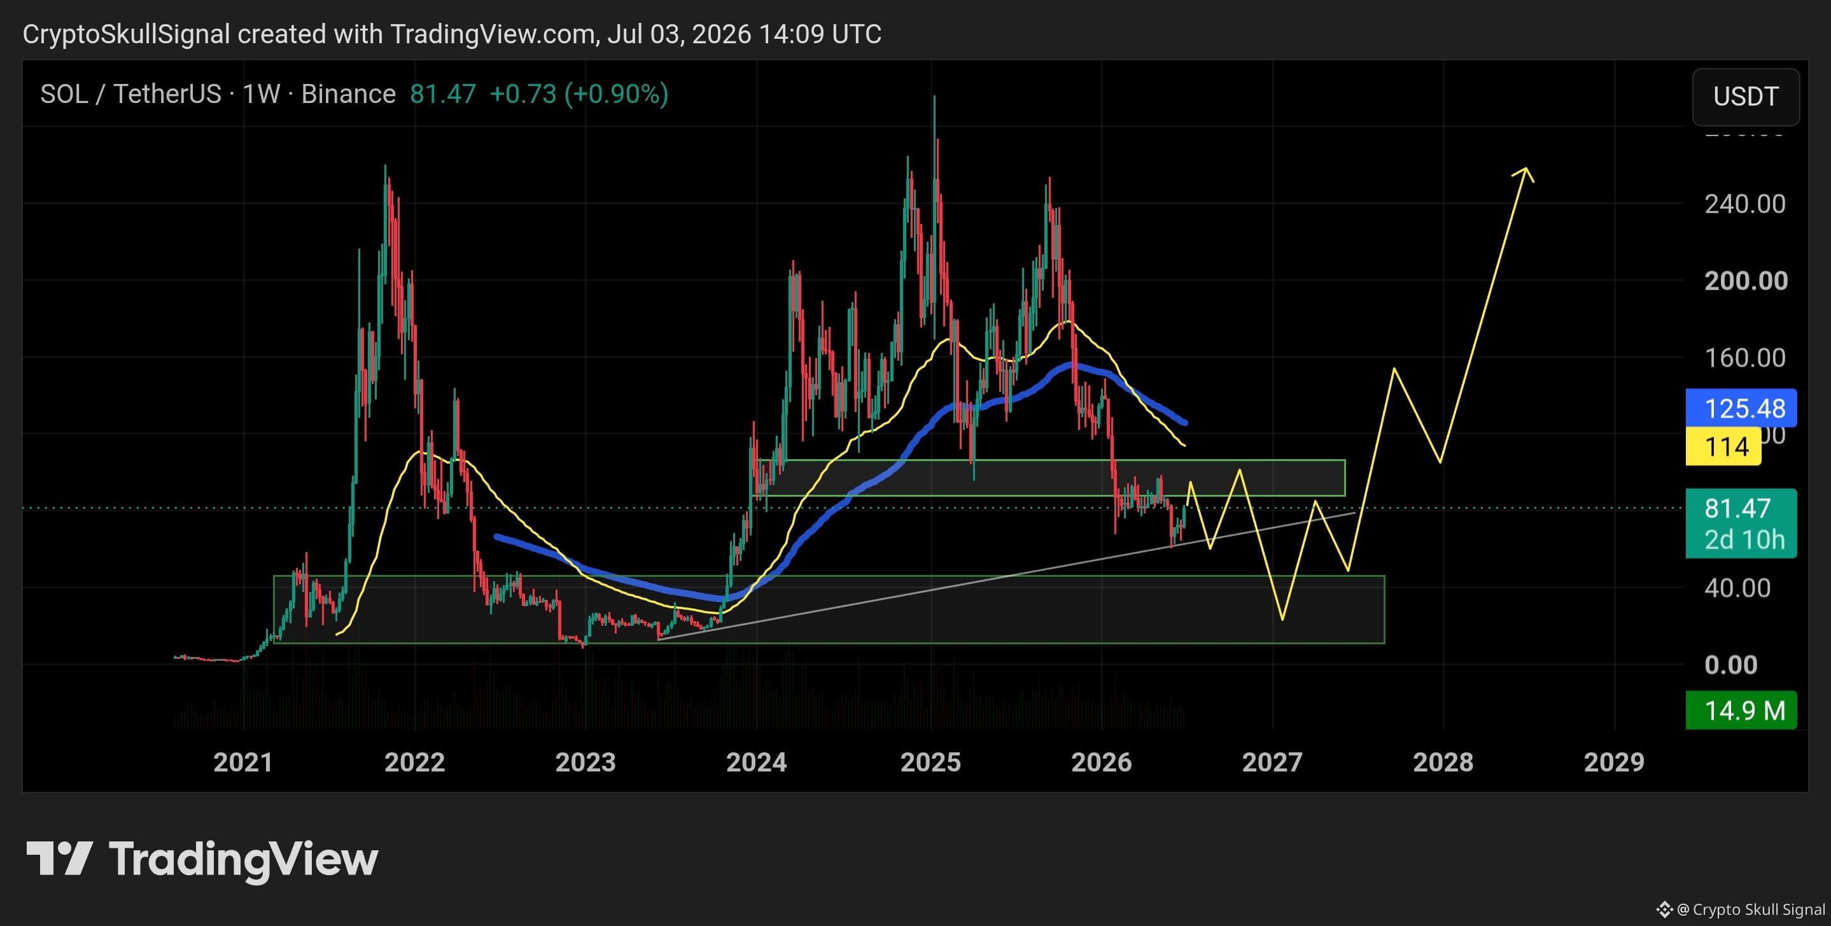Click the 2028 time axis label
The width and height of the screenshot is (1831, 926).
[x=1443, y=762]
